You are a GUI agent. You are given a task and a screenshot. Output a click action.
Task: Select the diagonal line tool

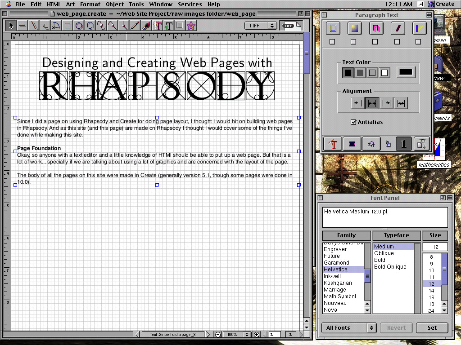point(33,26)
